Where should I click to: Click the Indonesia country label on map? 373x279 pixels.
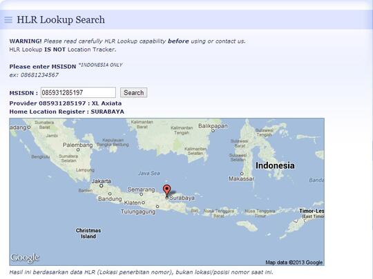[x=275, y=165]
